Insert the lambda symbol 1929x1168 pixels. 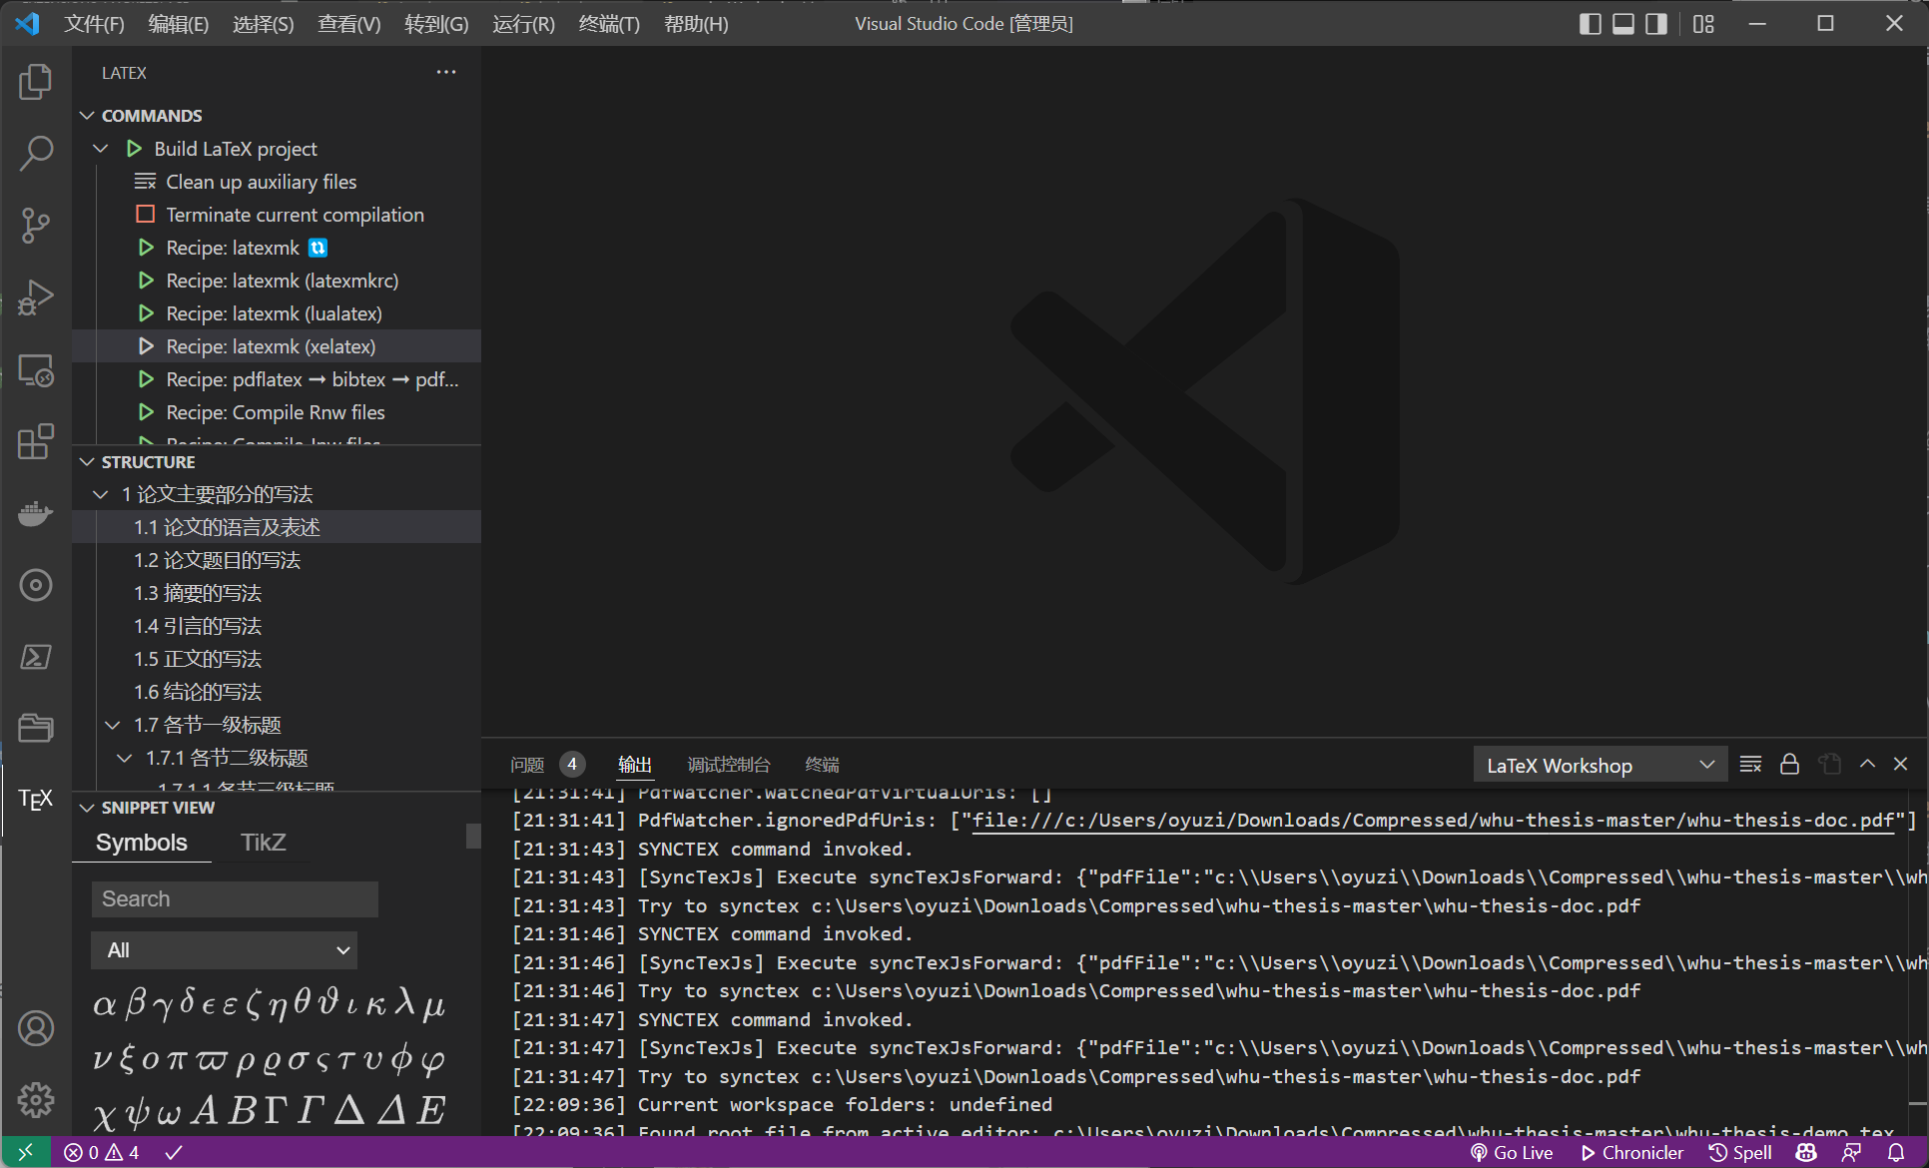(x=404, y=1001)
